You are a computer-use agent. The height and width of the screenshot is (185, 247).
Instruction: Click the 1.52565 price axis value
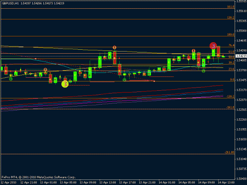(x=241, y=110)
